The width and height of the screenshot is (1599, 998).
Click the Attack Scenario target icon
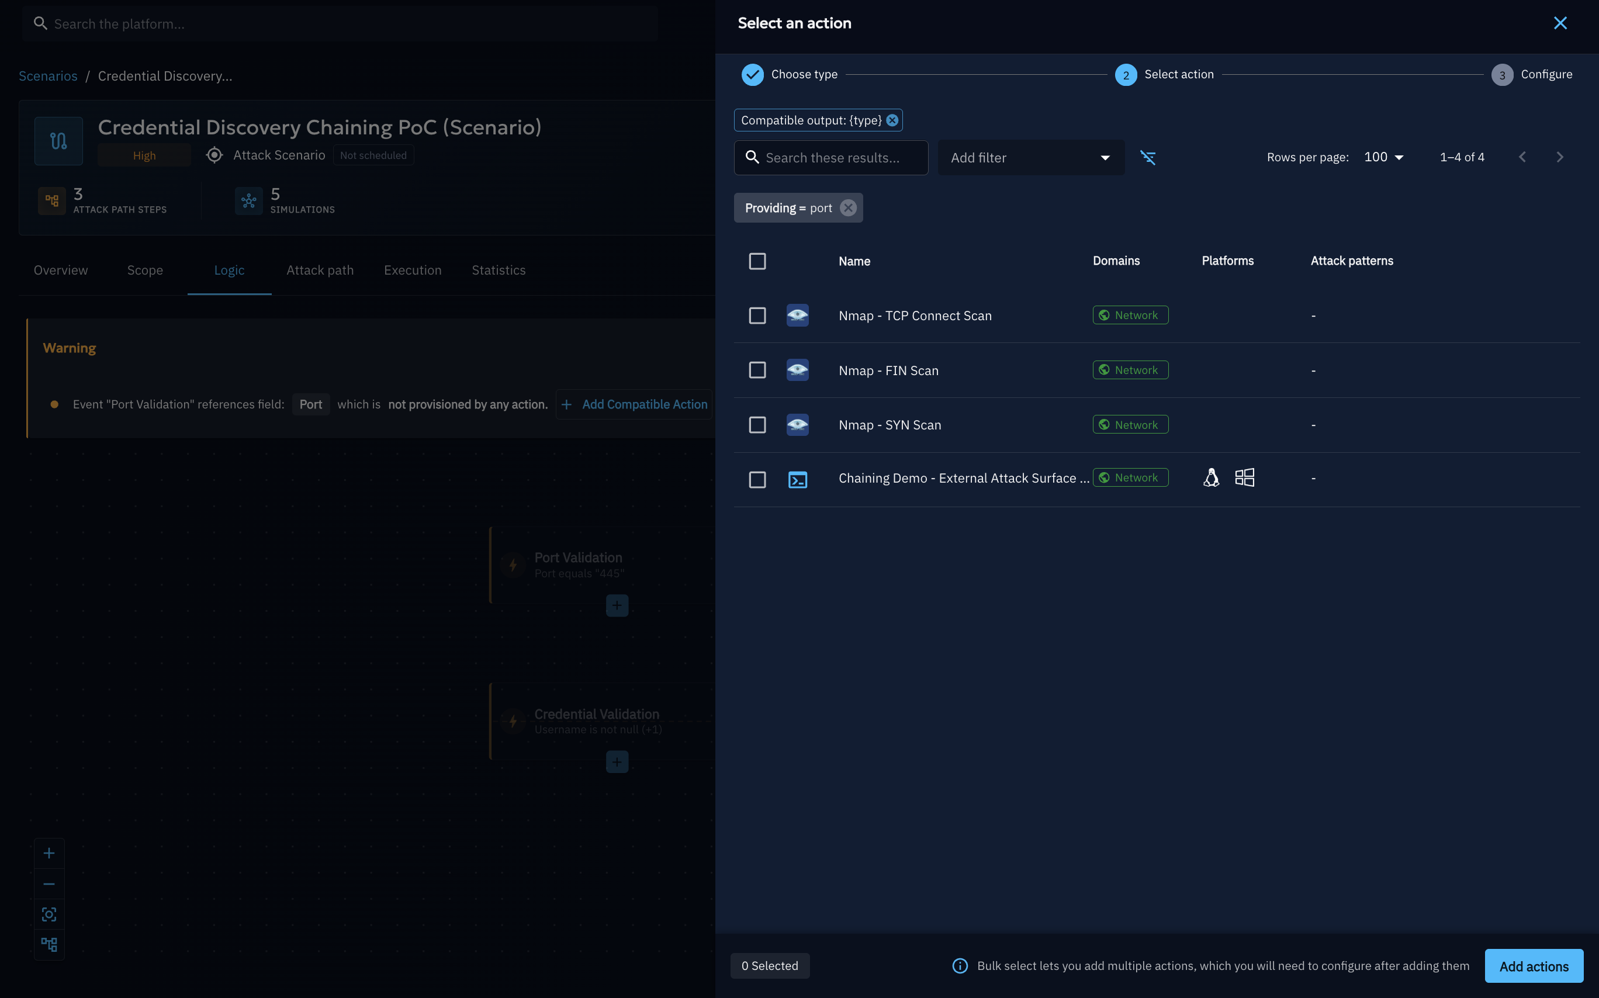click(214, 155)
